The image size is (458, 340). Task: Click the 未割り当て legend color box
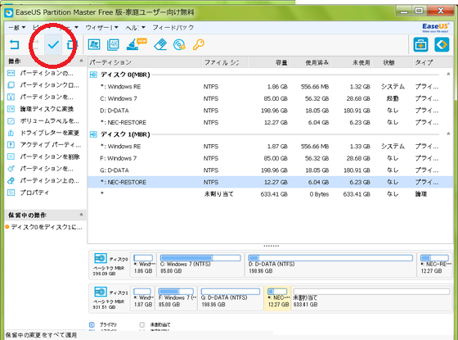click(x=142, y=324)
